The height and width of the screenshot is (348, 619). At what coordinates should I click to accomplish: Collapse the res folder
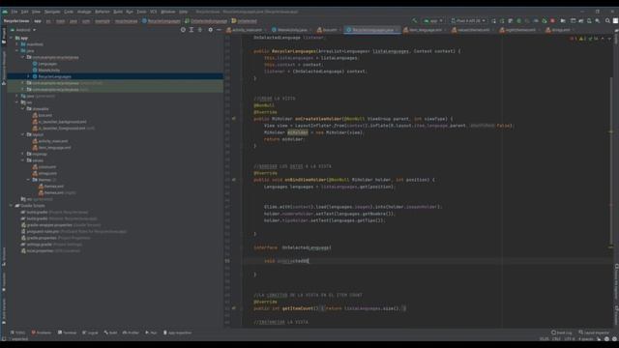pyautogui.click(x=17, y=102)
